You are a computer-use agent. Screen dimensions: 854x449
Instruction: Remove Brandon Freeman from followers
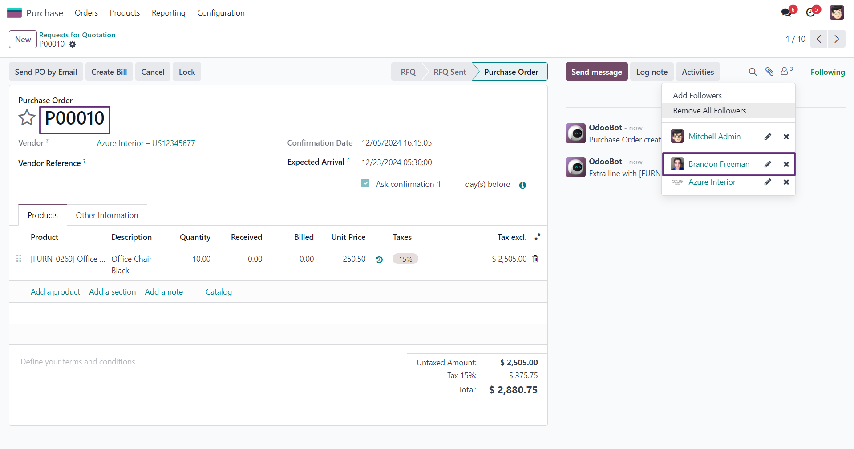pos(786,164)
